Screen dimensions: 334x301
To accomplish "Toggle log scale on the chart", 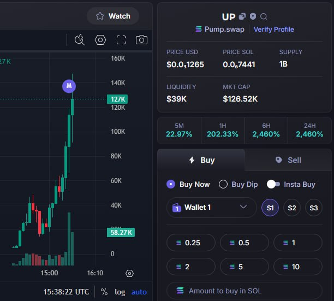I will (120, 292).
